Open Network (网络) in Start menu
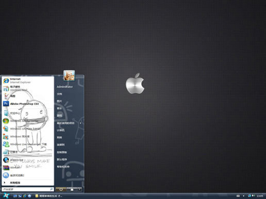 pos(59,137)
